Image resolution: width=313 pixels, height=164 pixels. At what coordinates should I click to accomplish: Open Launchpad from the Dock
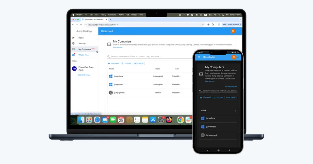coord(89,120)
